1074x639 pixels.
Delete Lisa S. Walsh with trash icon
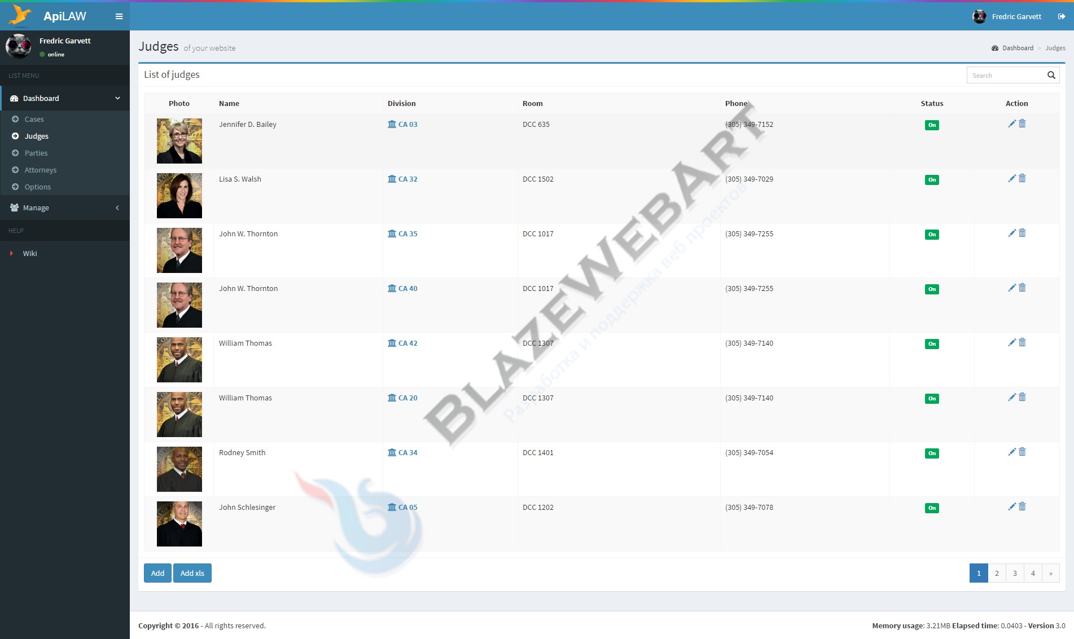coord(1022,178)
